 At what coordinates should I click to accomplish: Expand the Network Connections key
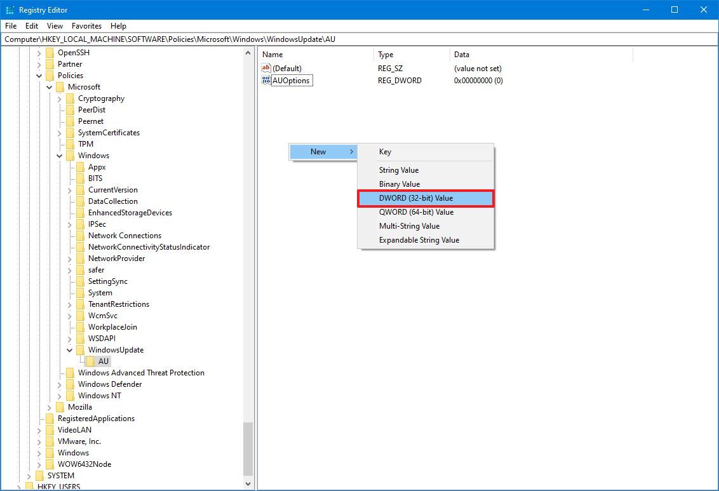click(x=69, y=235)
